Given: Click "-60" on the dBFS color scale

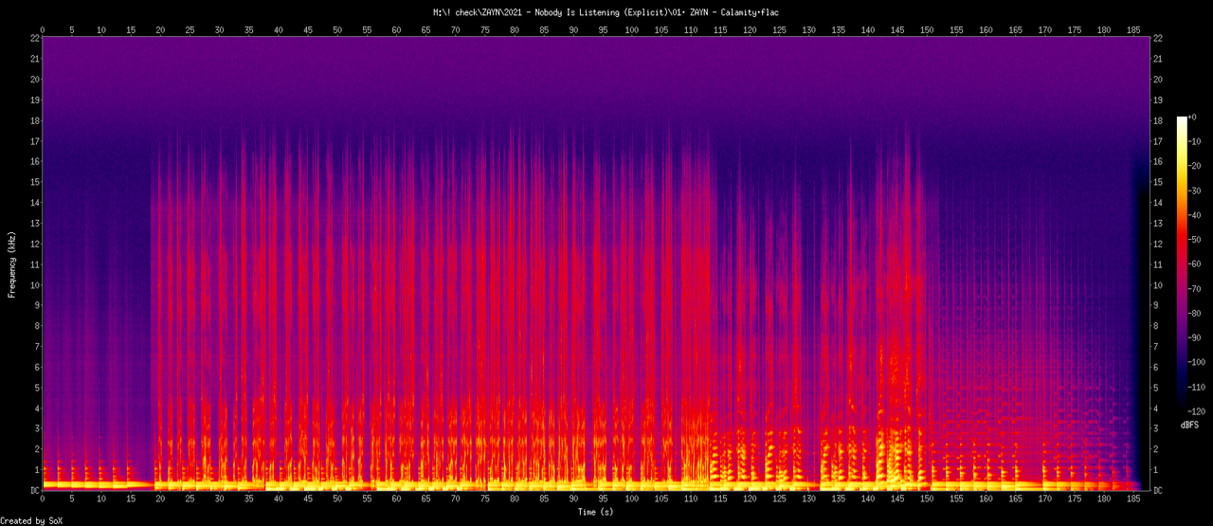Looking at the screenshot, I should [1196, 264].
